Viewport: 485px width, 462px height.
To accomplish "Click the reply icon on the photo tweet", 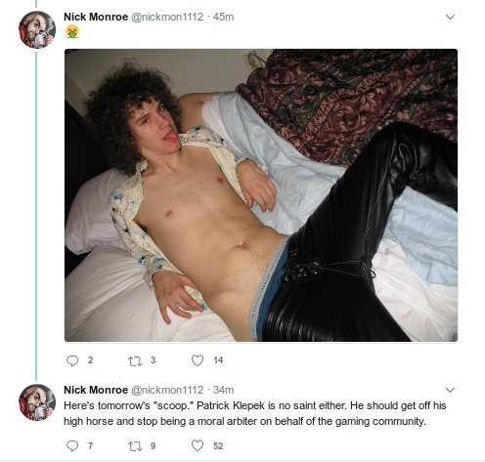I will coord(72,360).
